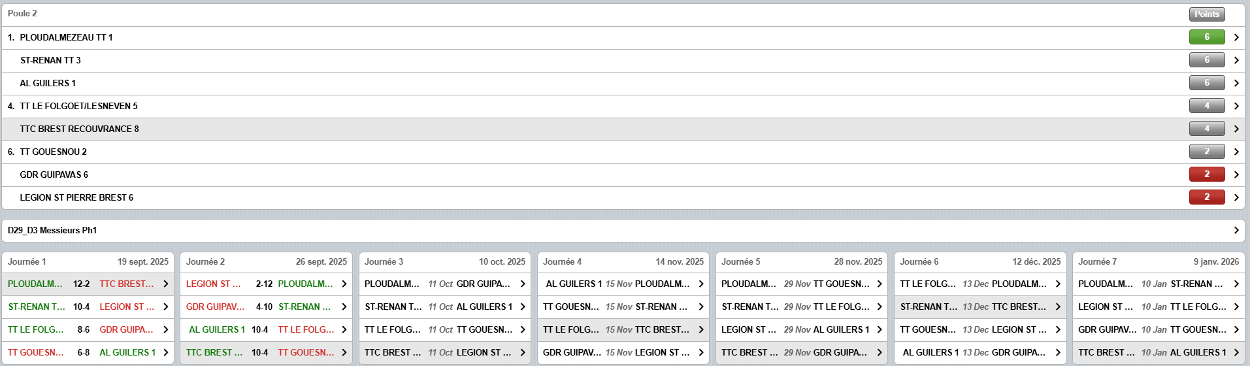Viewport: 1250px width, 366px height.
Task: Open chevron beside LEGION ST PIERRE BREST 6
Action: [x=1236, y=197]
